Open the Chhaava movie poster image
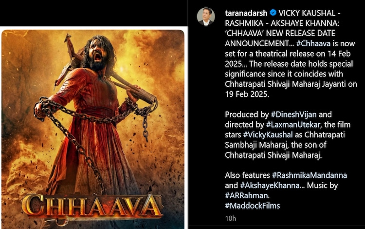The image size is (365, 229). point(93,129)
